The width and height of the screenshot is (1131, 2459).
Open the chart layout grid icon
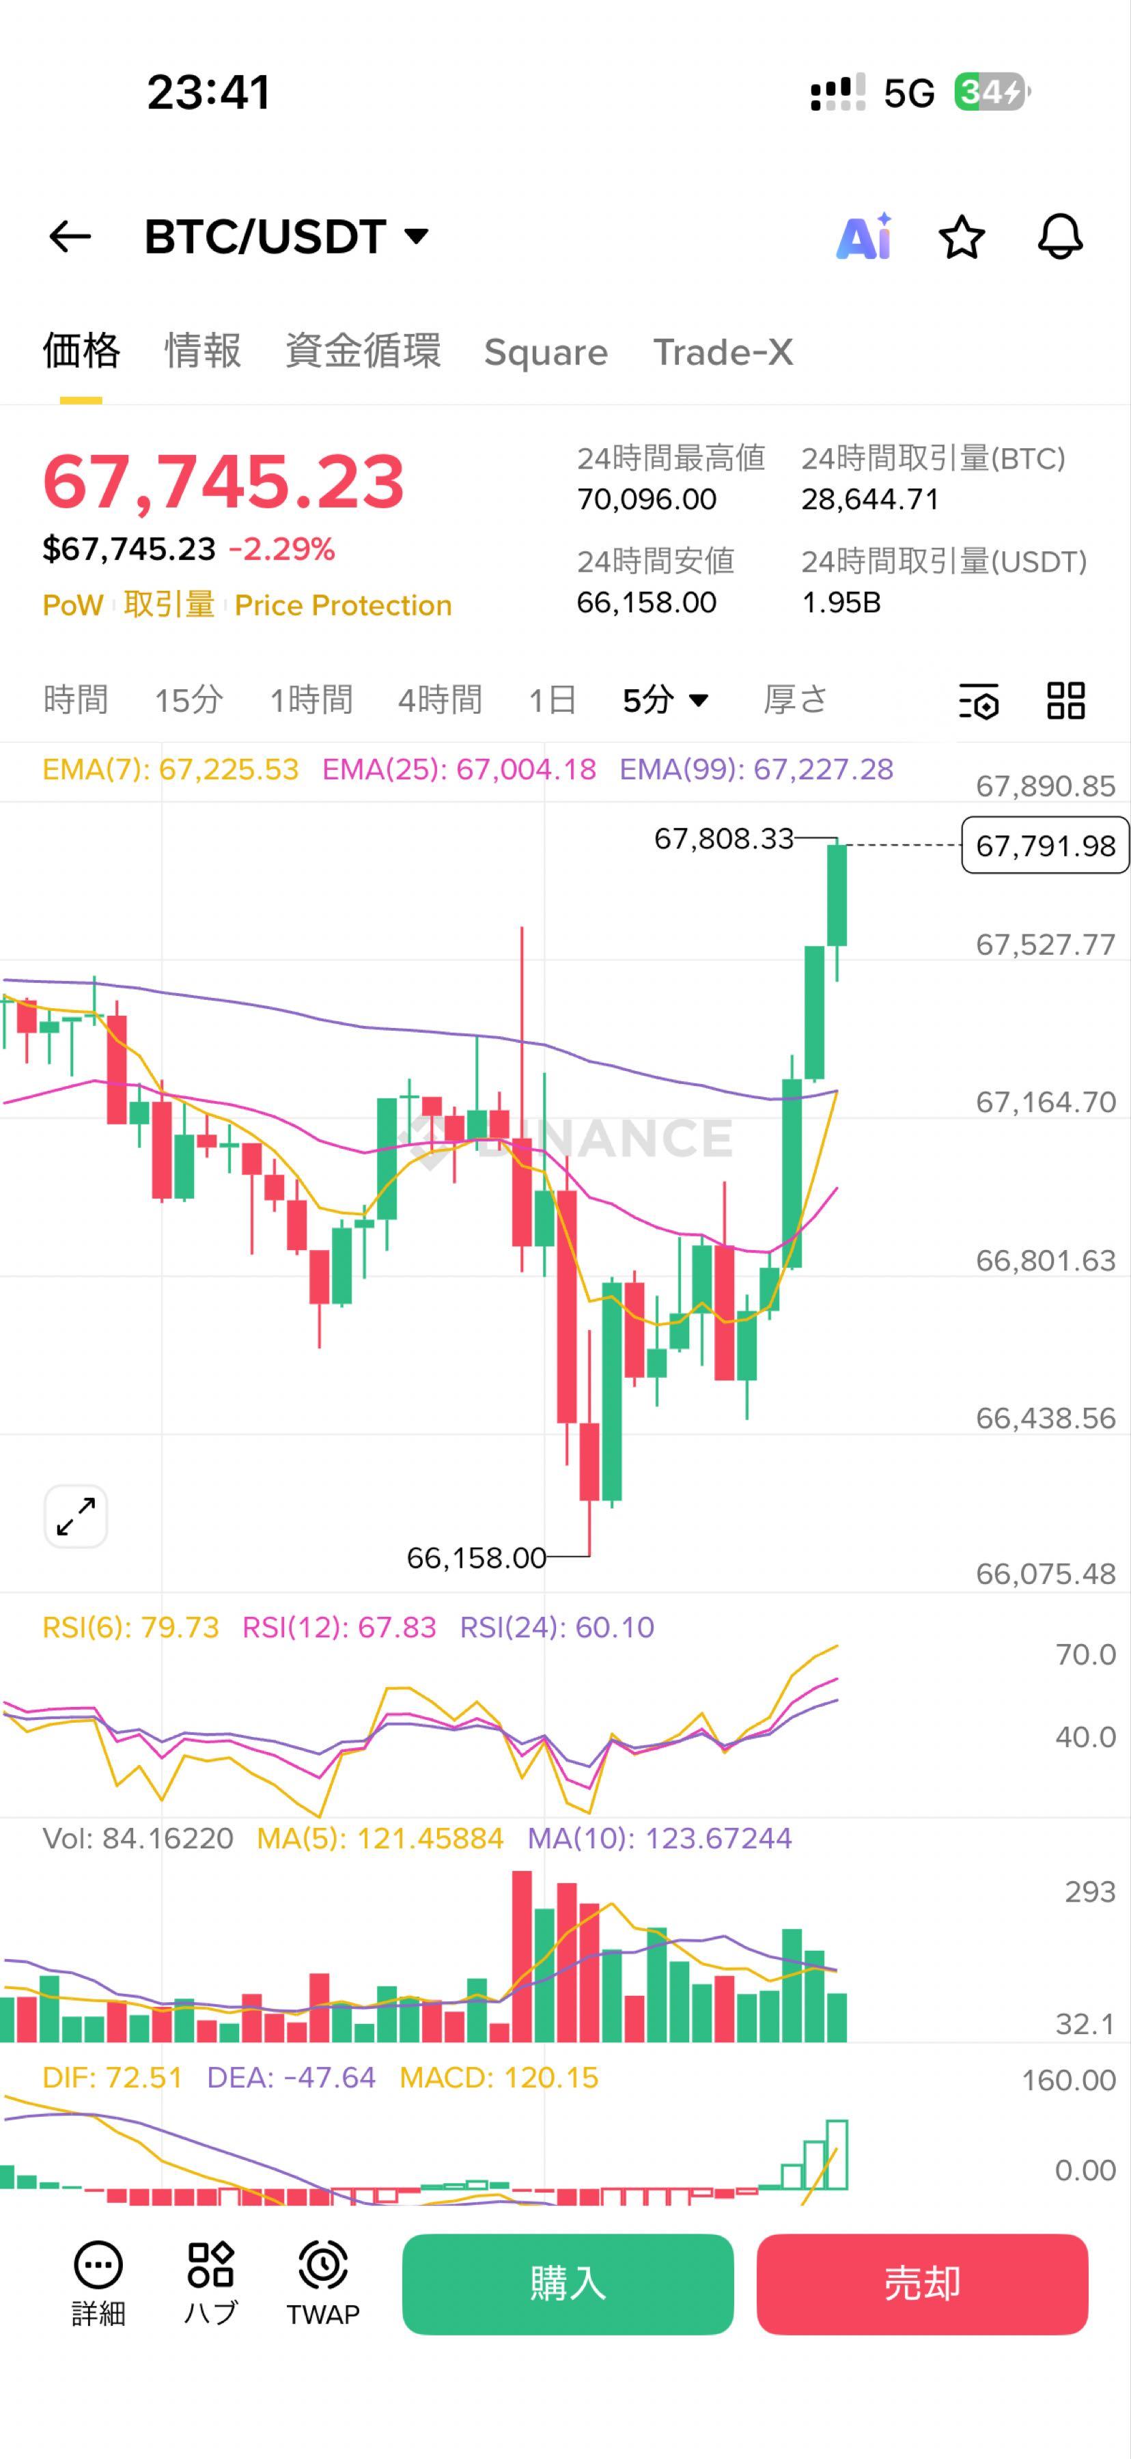tap(1065, 701)
